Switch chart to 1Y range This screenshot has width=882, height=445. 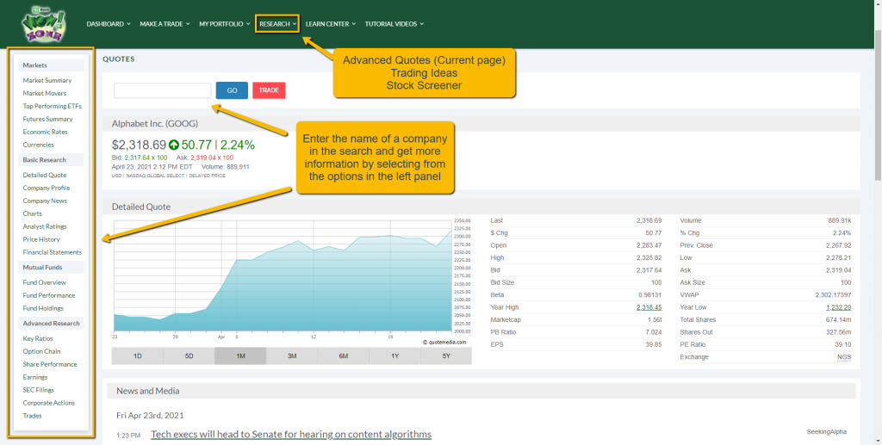pos(394,356)
